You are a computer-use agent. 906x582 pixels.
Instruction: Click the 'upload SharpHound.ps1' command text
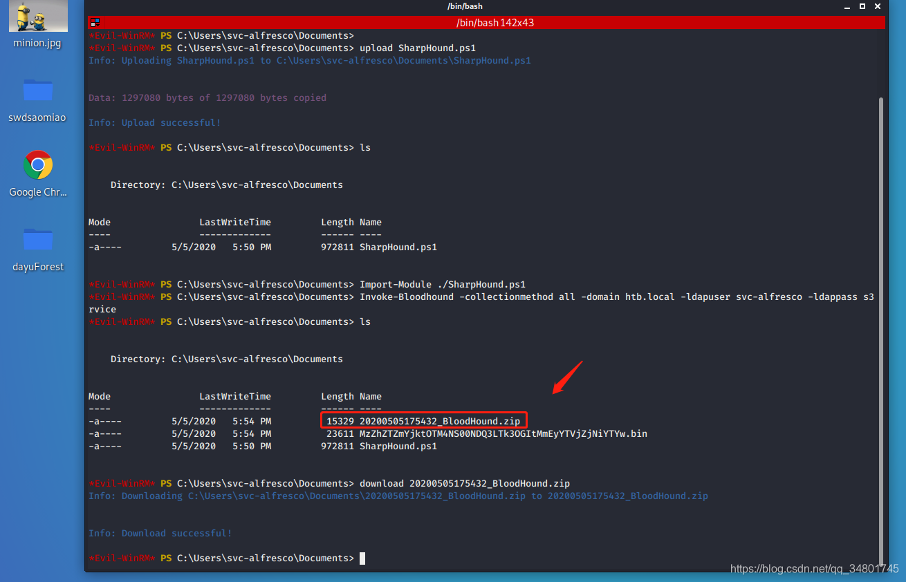418,48
